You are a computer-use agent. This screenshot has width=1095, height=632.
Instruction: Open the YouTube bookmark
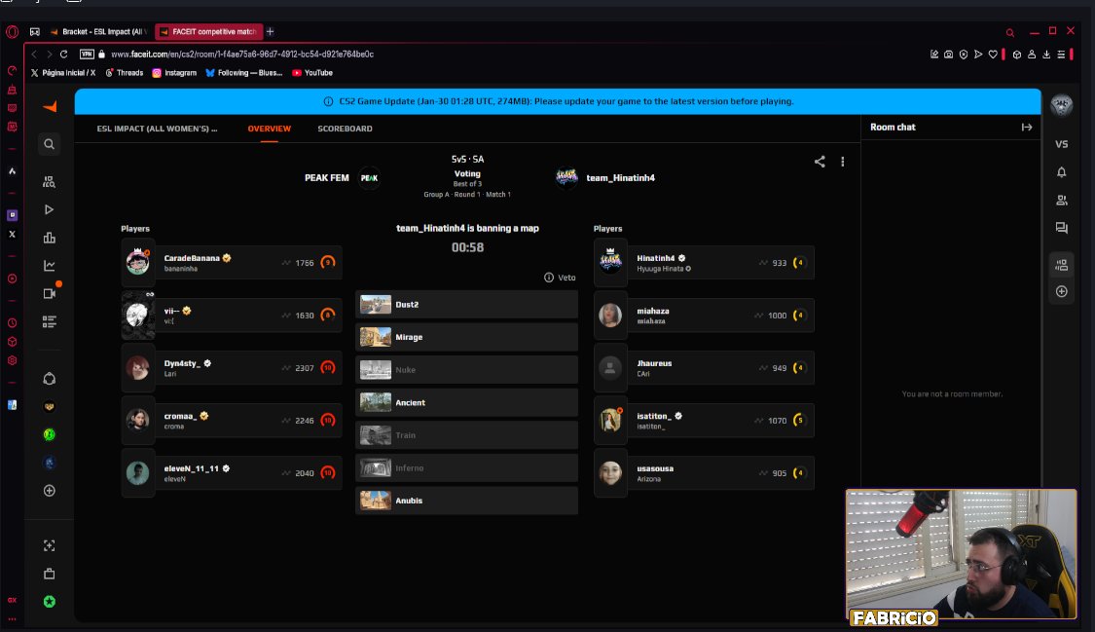(312, 73)
